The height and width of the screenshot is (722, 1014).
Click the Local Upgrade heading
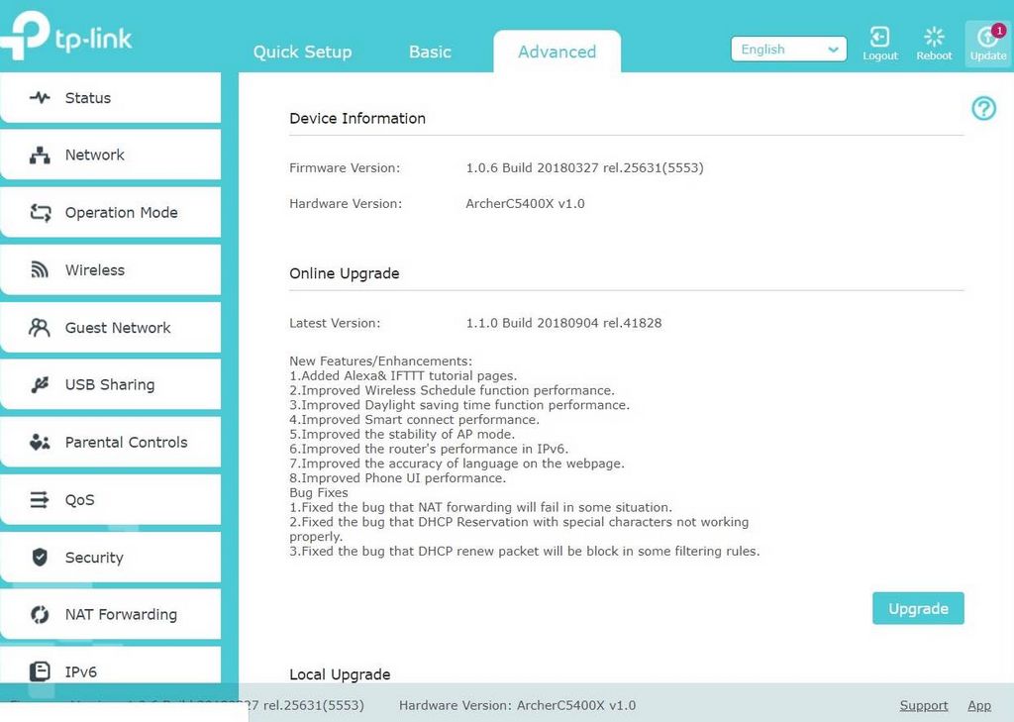click(x=340, y=674)
